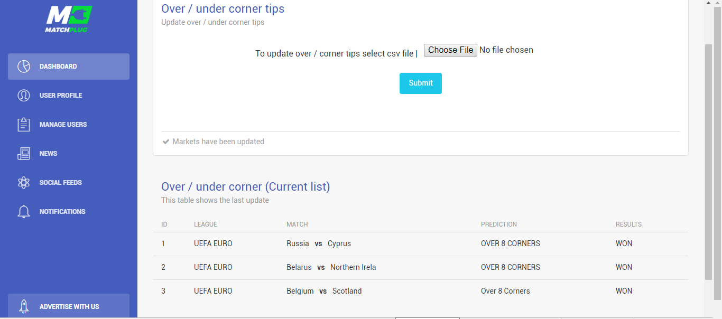
Task: Select the User Profile person icon
Action: point(24,96)
